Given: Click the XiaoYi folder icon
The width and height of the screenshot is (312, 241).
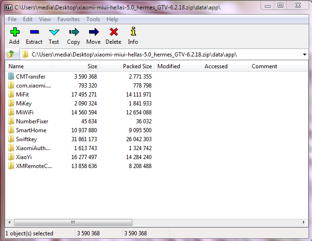Looking at the screenshot, I should [x=11, y=157].
